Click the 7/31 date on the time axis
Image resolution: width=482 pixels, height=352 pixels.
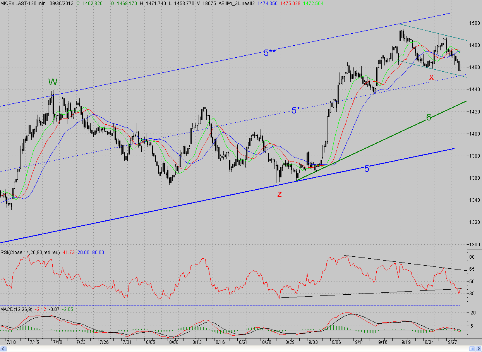point(127,342)
